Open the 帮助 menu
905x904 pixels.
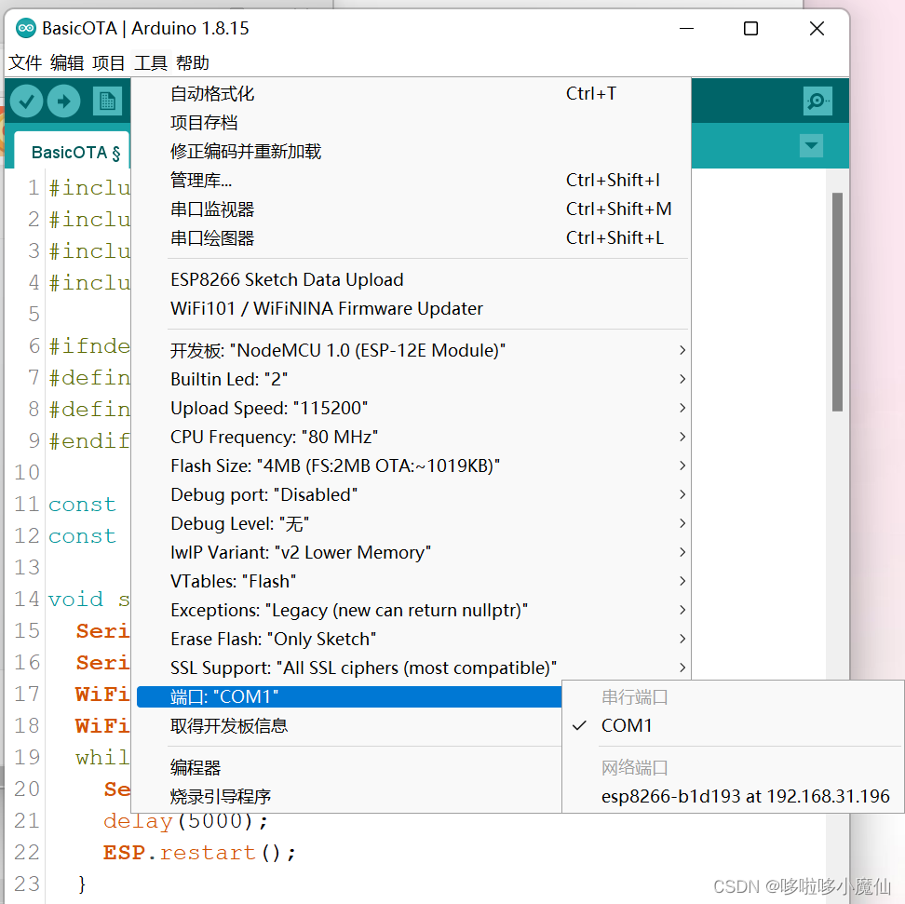click(192, 62)
